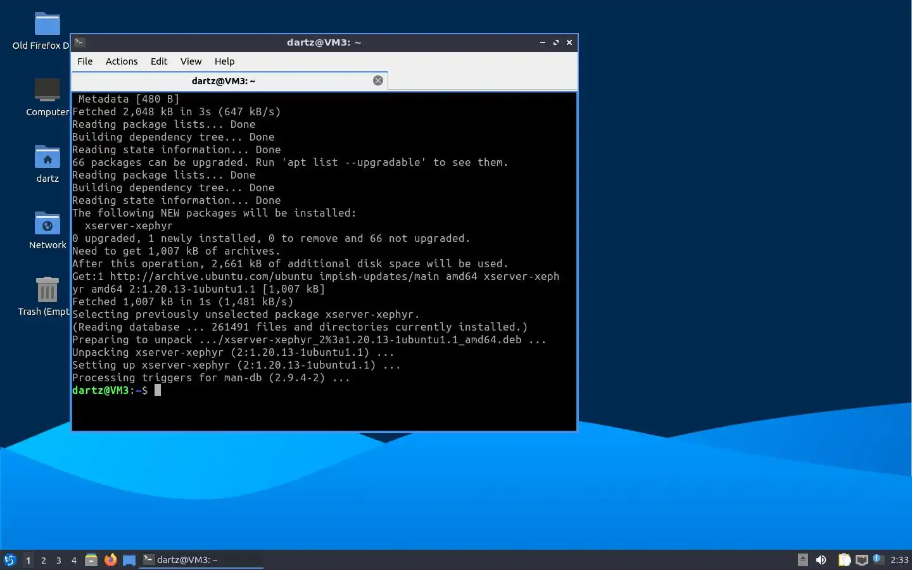Open the View menu

pos(191,61)
